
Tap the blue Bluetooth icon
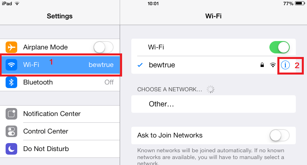(x=11, y=82)
